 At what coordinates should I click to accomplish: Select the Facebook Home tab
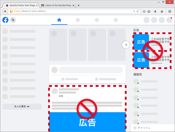click(x=59, y=20)
